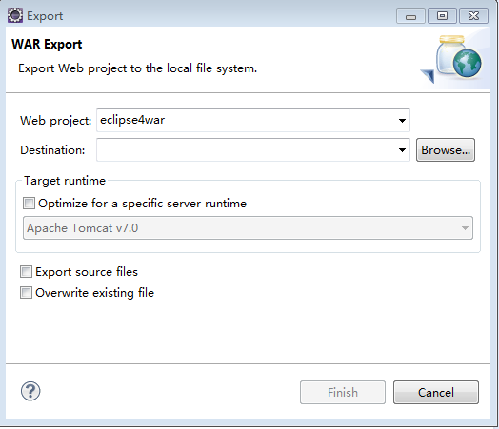The width and height of the screenshot is (499, 429).
Task: Click the WAR Export heading text
Action: click(47, 44)
